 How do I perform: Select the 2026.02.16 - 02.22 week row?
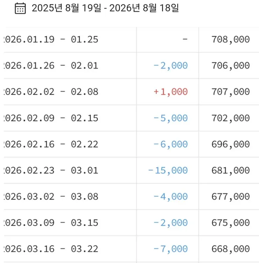tap(132, 144)
